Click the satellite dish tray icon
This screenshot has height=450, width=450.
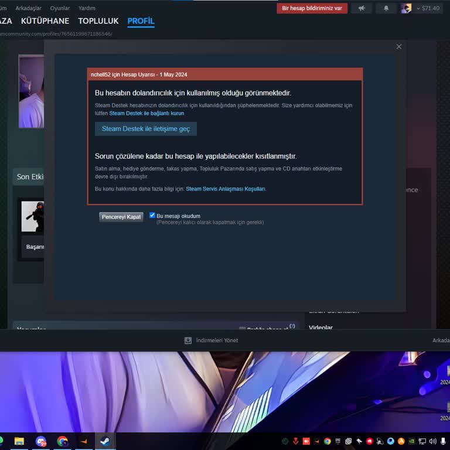(x=380, y=441)
